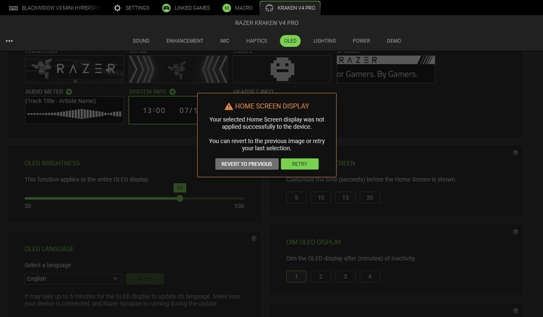Click the warning triangle icon in the dialog
543x317 pixels.
(x=228, y=106)
